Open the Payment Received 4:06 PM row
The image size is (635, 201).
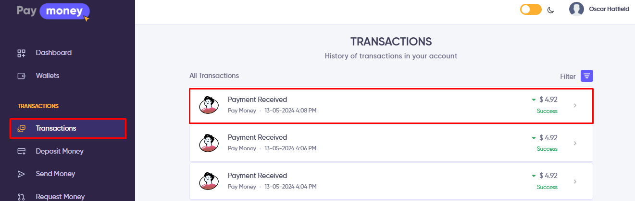point(257,138)
